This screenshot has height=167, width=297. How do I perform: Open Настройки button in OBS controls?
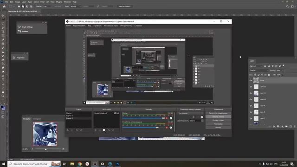point(218,124)
